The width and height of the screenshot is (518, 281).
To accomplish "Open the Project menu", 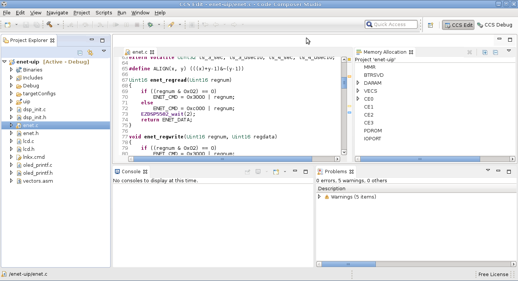I will [x=82, y=12].
